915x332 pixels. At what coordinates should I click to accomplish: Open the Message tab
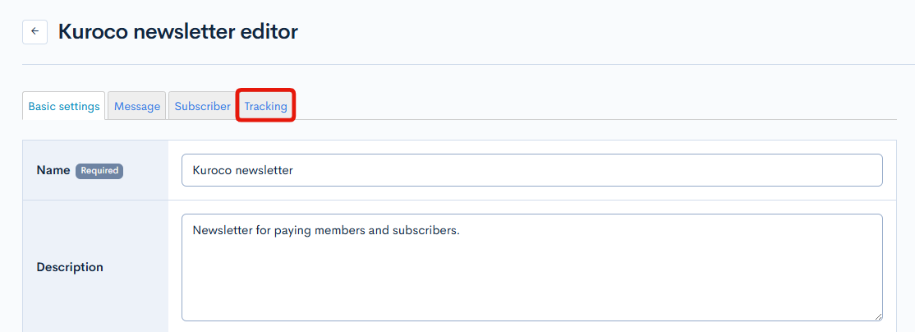click(137, 106)
